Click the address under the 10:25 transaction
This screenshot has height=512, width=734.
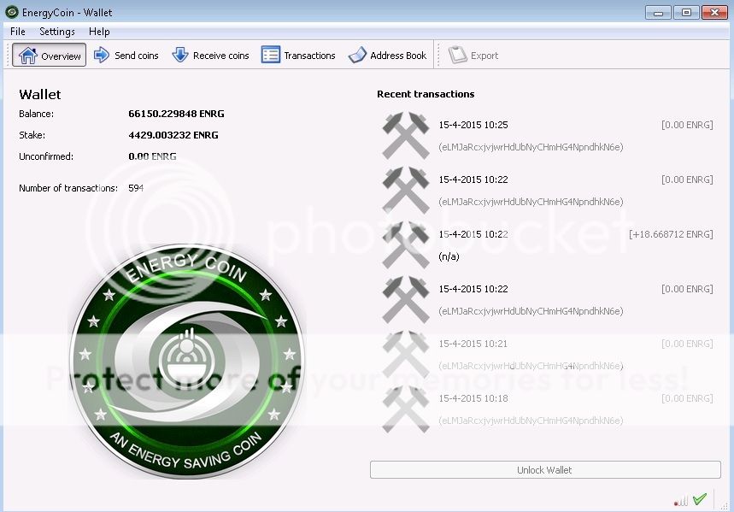click(x=531, y=147)
